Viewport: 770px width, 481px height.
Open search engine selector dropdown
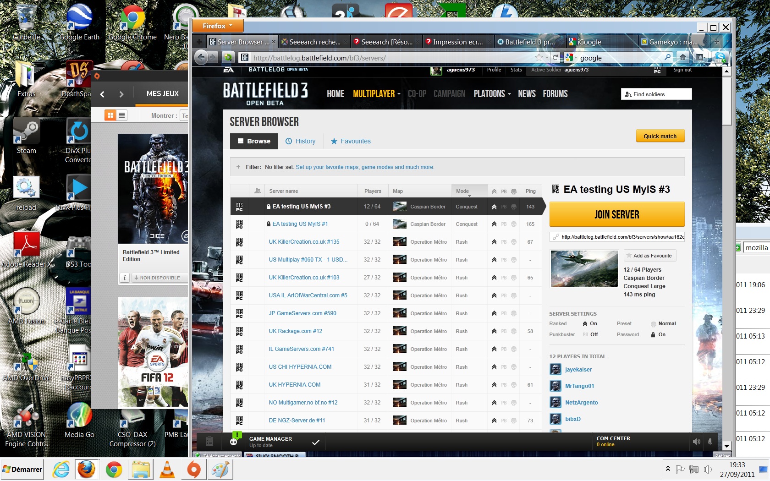(571, 57)
